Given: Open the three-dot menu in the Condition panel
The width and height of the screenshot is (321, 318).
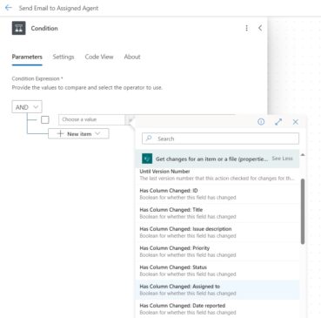Looking at the screenshot, I should (246, 28).
